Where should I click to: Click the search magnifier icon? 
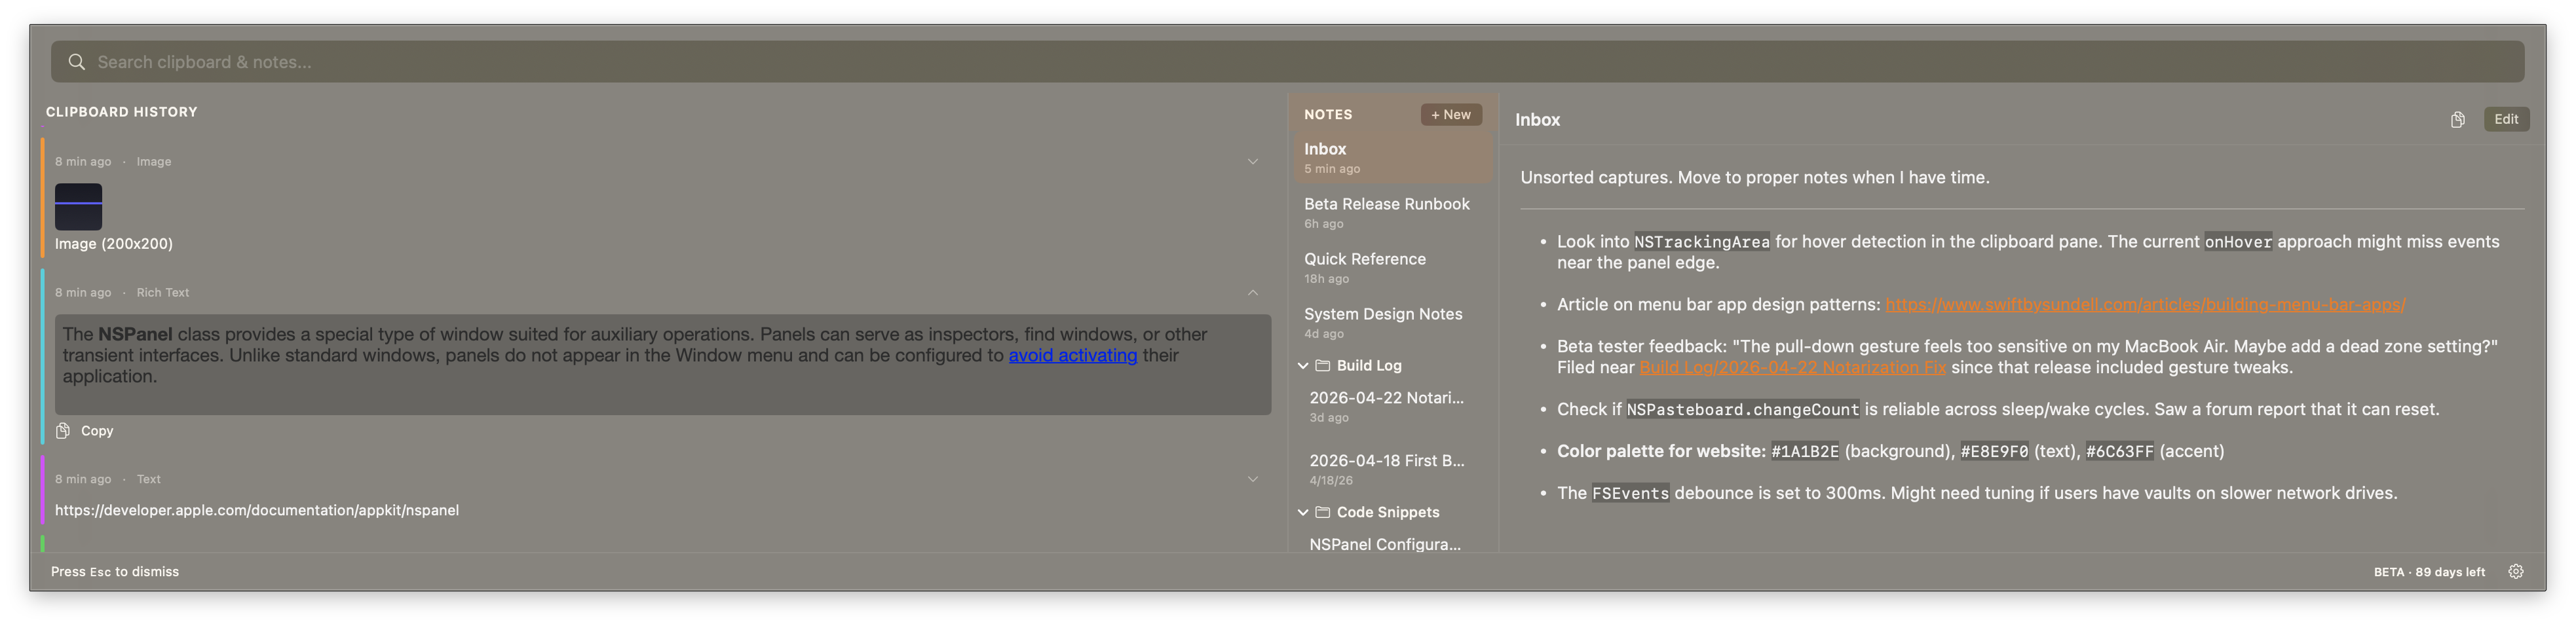point(76,62)
